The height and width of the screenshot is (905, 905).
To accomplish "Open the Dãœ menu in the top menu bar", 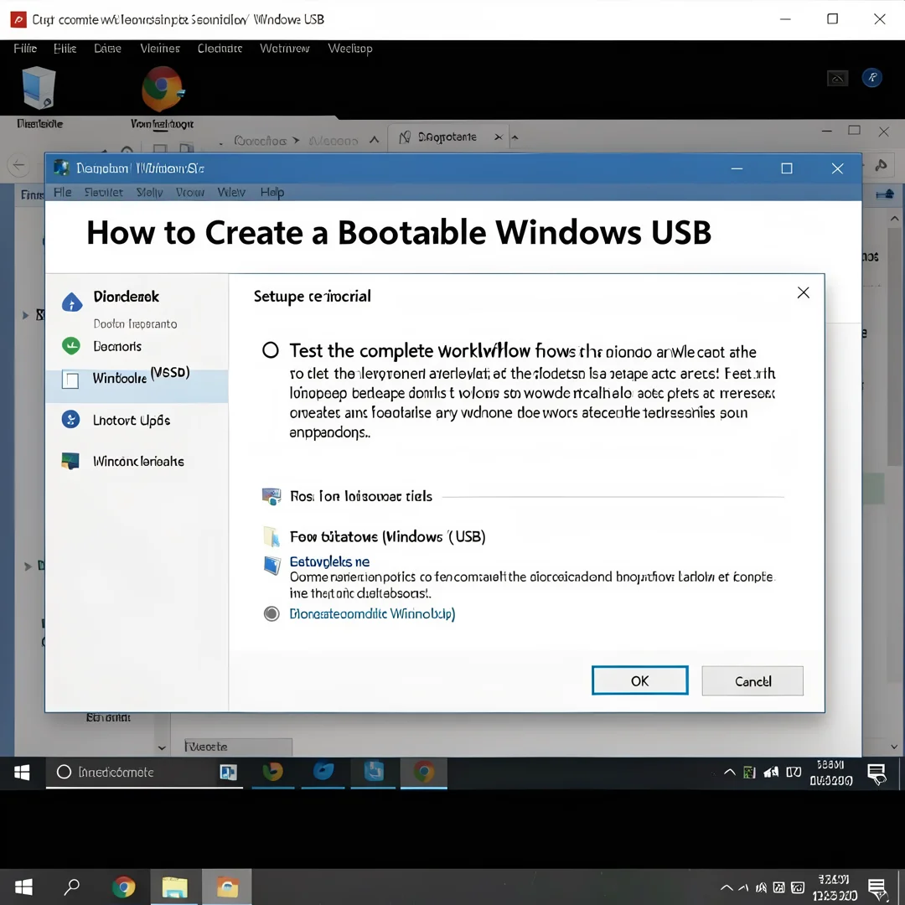I will coord(107,49).
